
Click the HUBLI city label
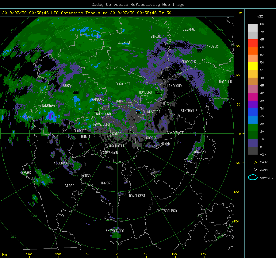coord(86,137)
